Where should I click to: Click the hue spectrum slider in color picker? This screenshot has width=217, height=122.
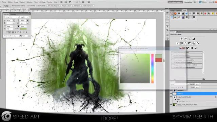(152, 68)
